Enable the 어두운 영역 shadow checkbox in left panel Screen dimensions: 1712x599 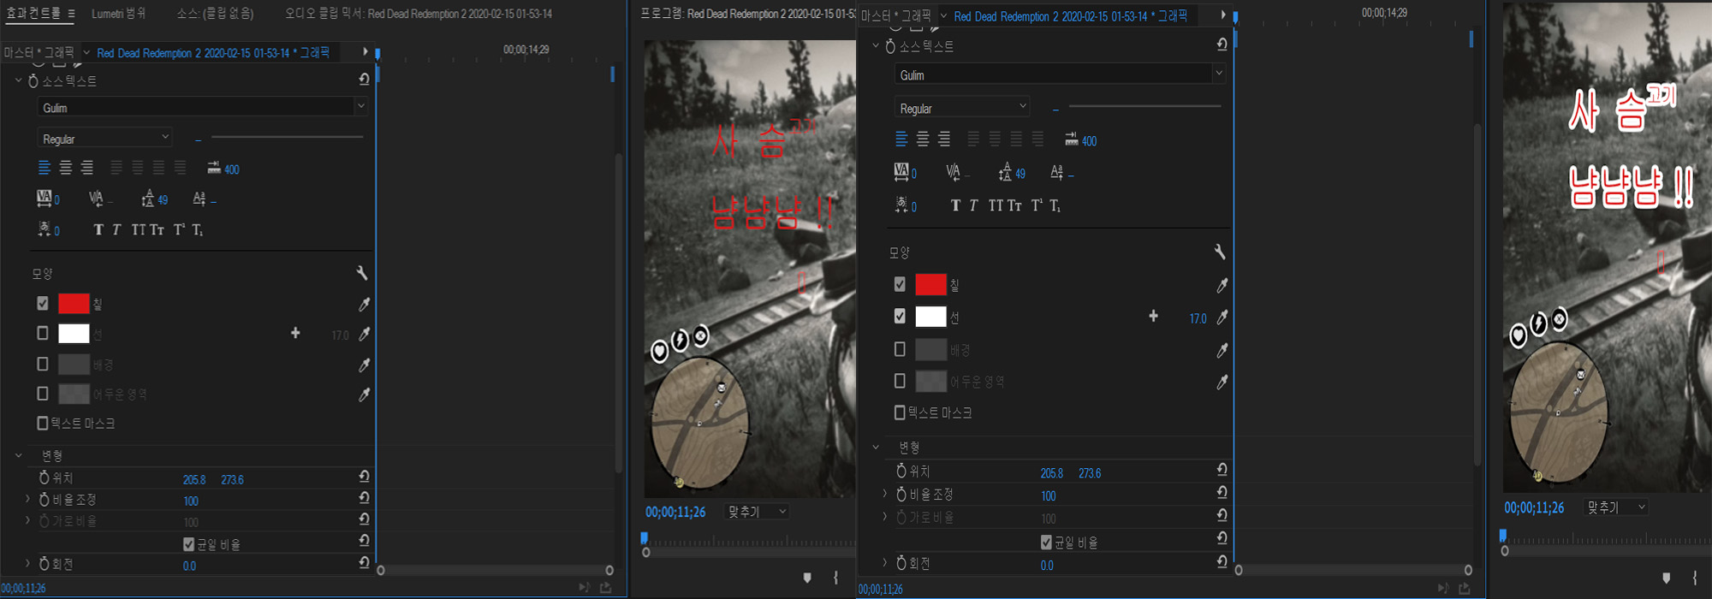click(43, 393)
